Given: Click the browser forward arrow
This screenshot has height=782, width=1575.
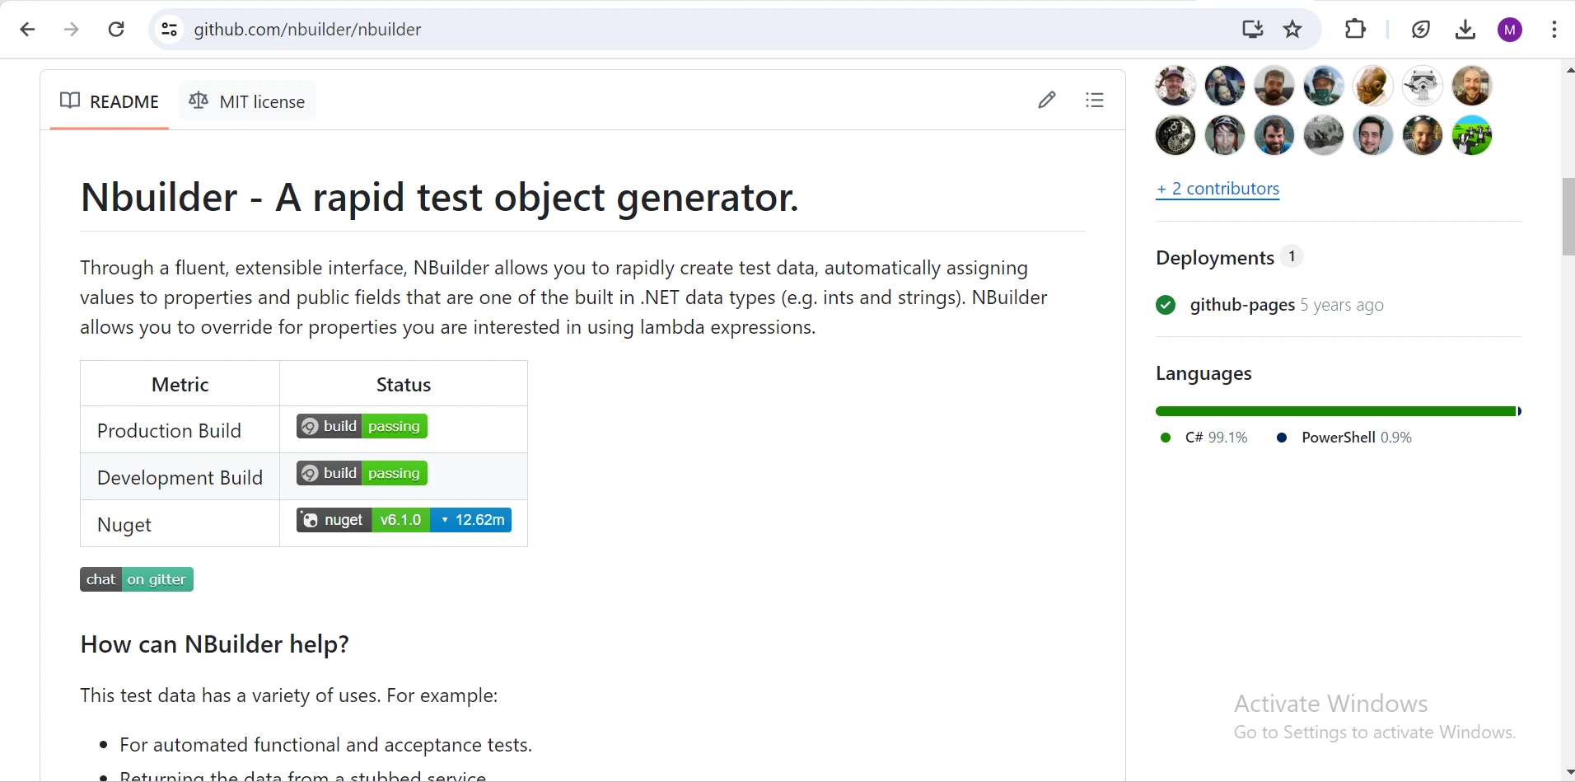Looking at the screenshot, I should pos(72,30).
